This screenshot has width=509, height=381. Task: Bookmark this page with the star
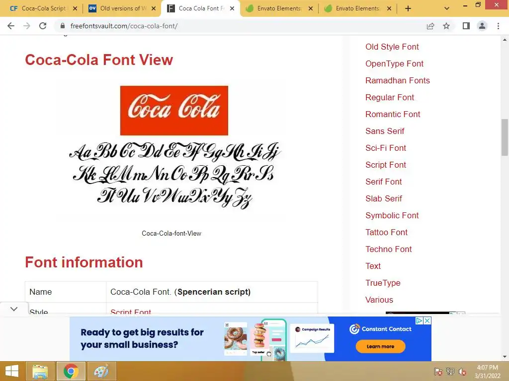446,26
